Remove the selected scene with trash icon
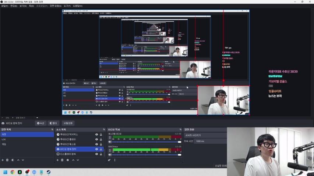The width and height of the screenshot is (314, 176). click(x=7, y=160)
